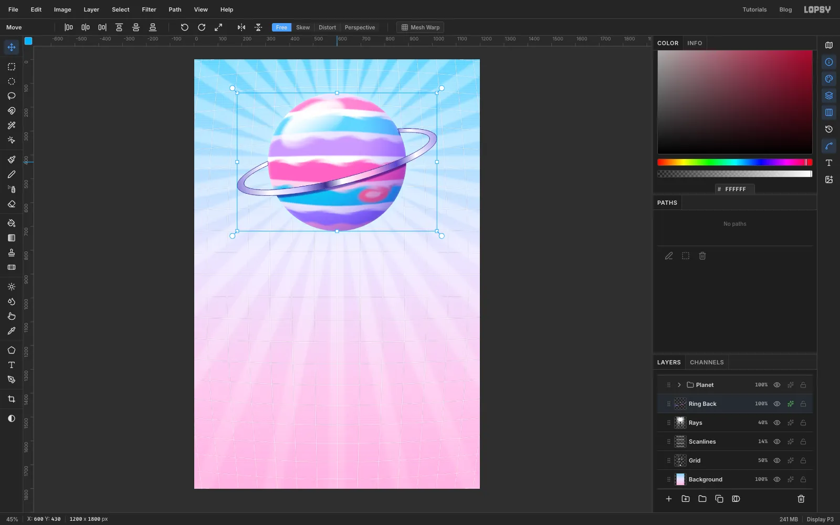Click the Mesh Warp button

click(421, 27)
